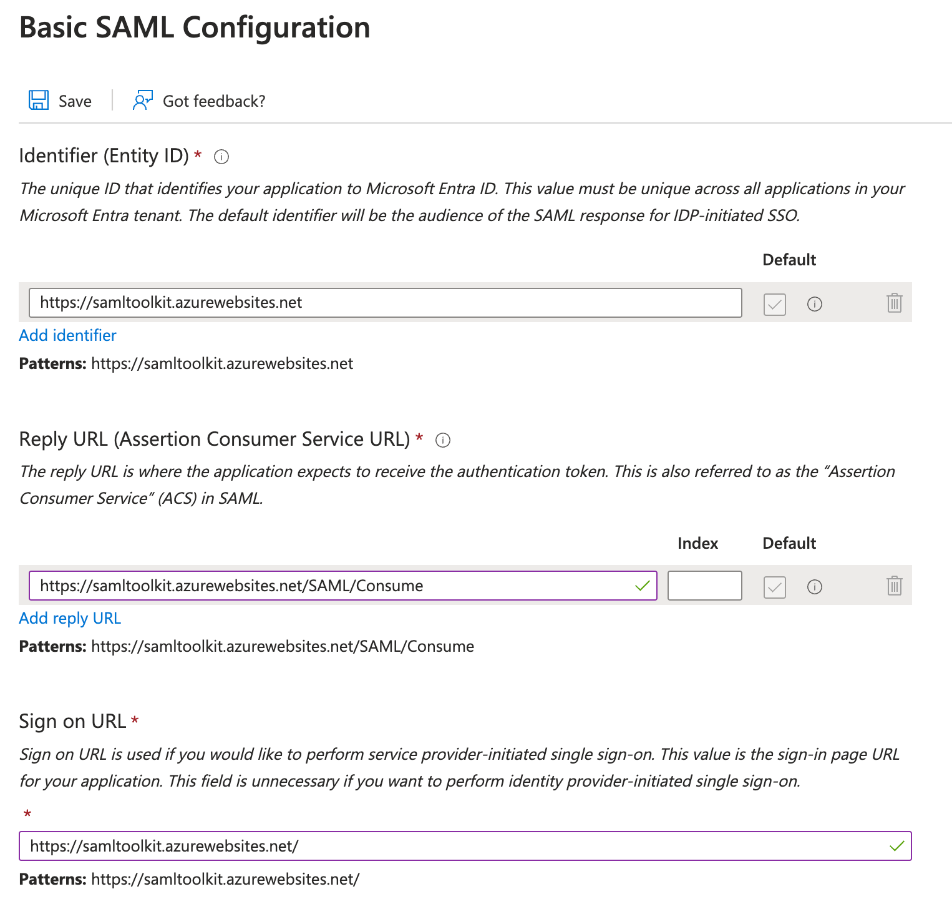Click info icon next to reply URL Default checkbox
The image size is (952, 904).
coord(815,587)
